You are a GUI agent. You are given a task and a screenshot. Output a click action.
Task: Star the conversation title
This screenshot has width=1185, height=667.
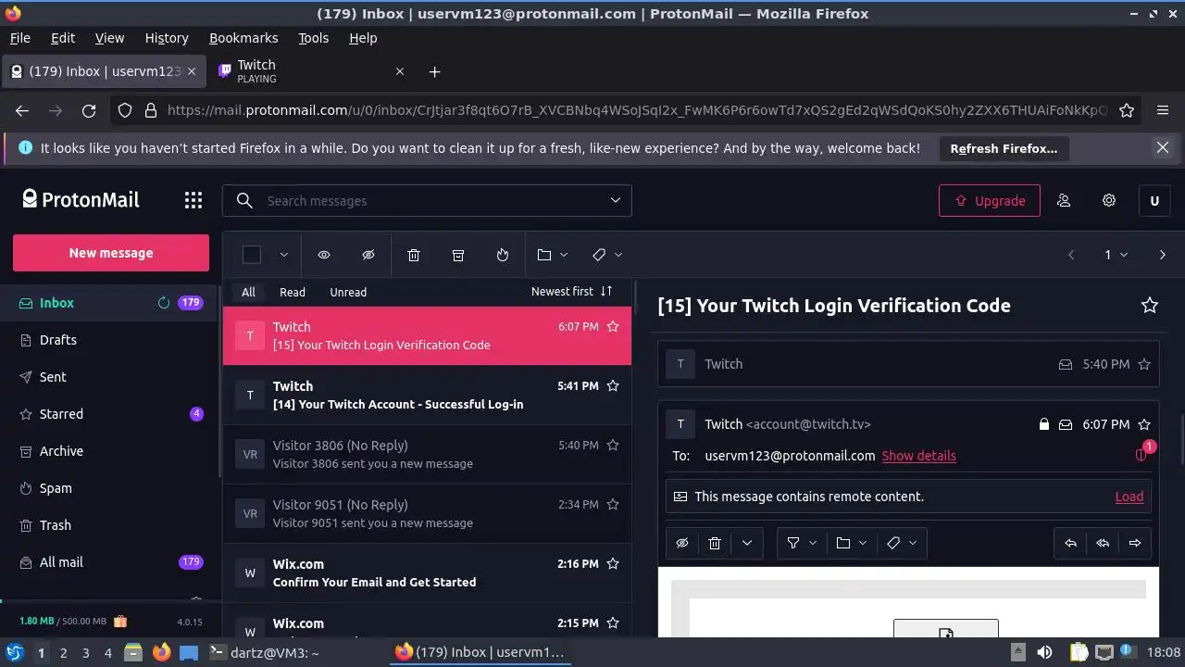[1150, 306]
